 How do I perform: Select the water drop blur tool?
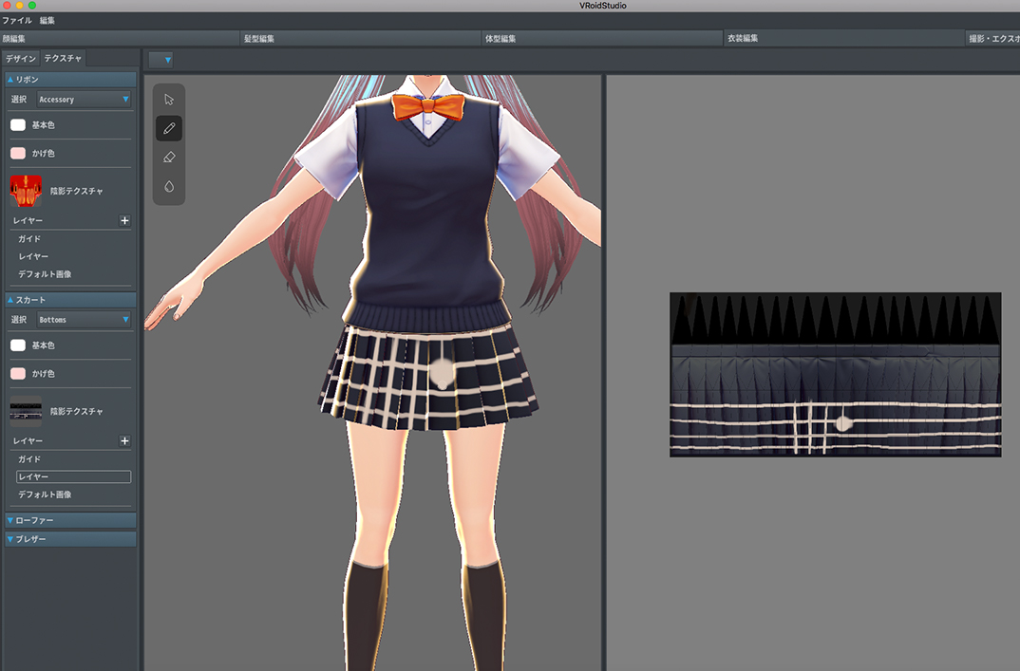pos(169,186)
